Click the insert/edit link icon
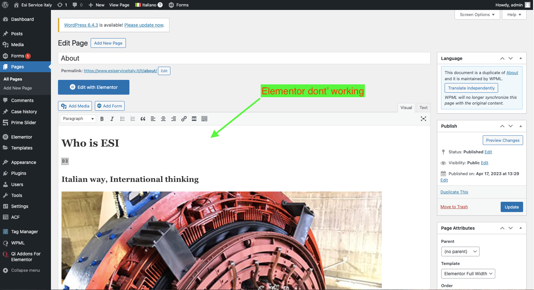 (x=184, y=119)
